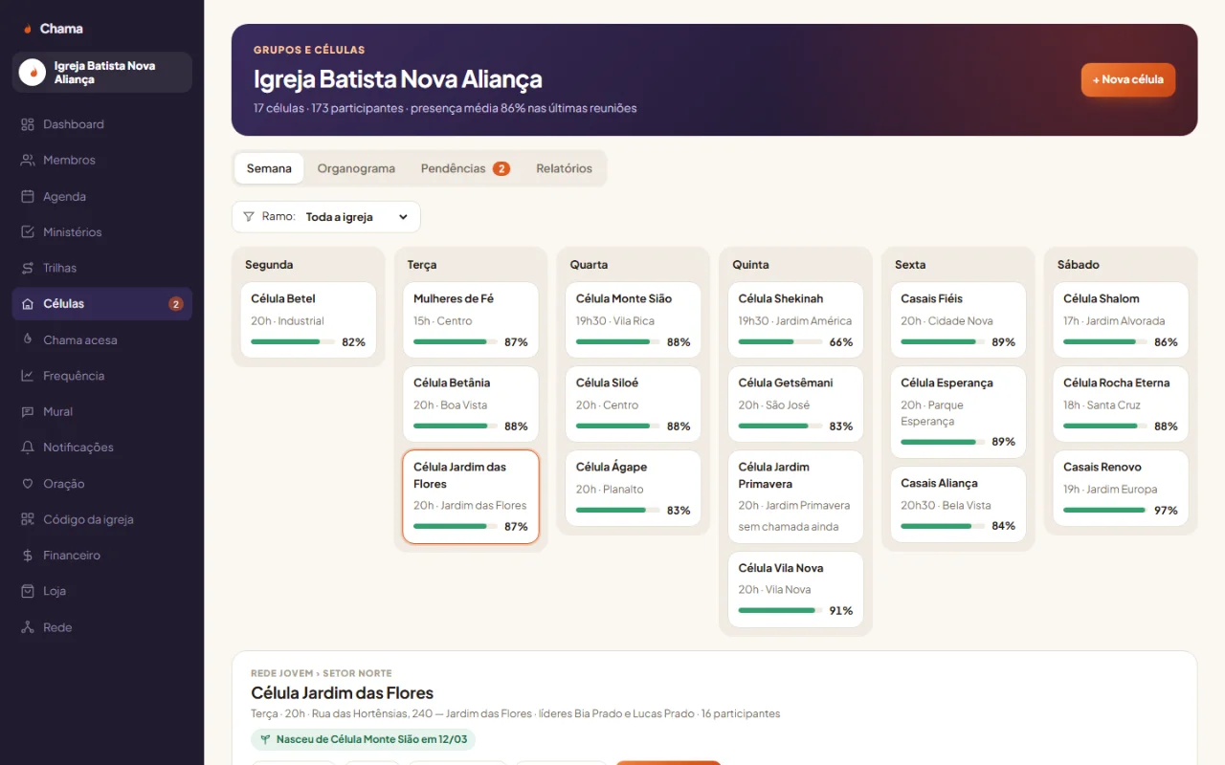Click the Chama flame logo icon
This screenshot has width=1225, height=765.
tap(27, 29)
